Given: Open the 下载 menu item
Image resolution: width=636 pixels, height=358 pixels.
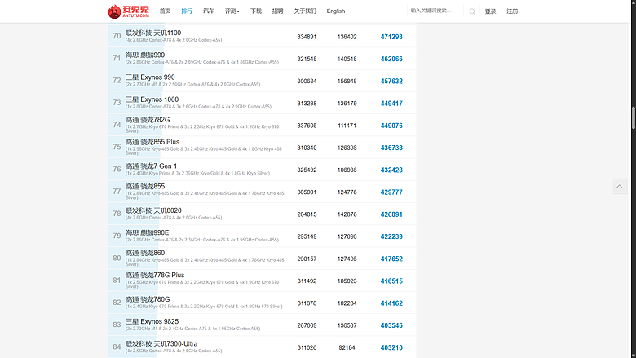Looking at the screenshot, I should coord(256,11).
